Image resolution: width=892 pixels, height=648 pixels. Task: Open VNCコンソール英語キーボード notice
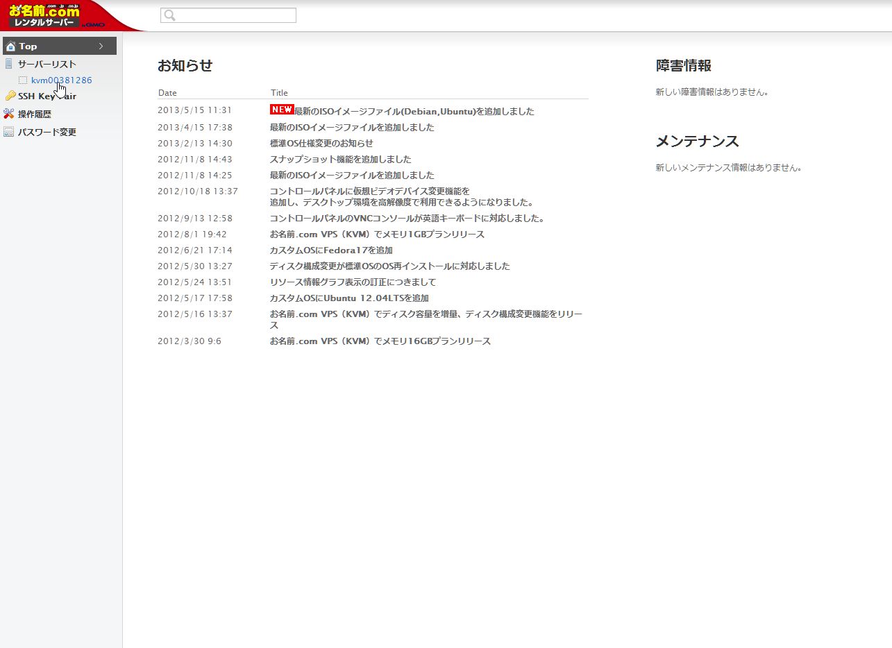[407, 219]
